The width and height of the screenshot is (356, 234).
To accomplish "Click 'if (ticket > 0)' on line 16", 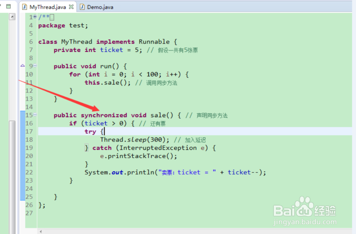I will click(x=98, y=123).
